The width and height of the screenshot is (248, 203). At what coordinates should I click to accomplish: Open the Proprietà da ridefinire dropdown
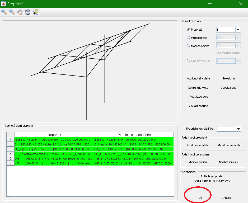point(238,129)
